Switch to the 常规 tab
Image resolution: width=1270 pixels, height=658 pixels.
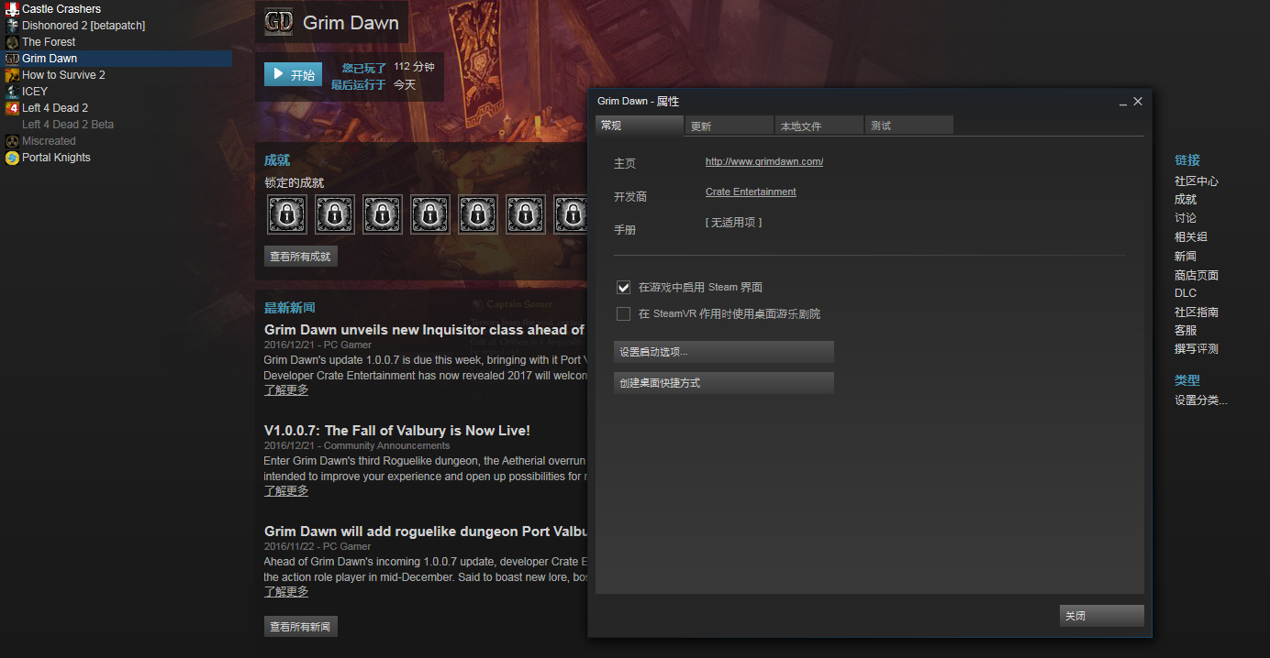640,126
